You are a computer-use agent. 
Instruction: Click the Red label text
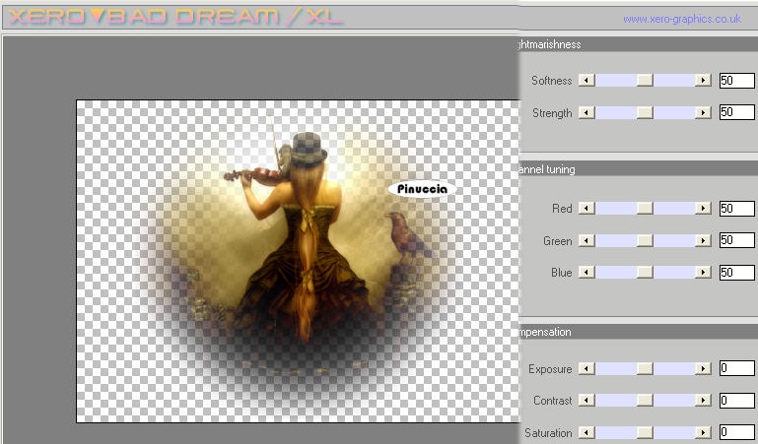tap(562, 208)
